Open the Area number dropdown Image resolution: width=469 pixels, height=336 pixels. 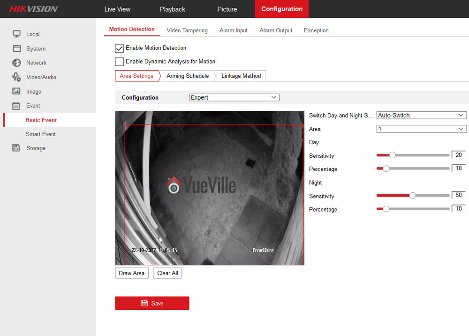pos(421,129)
